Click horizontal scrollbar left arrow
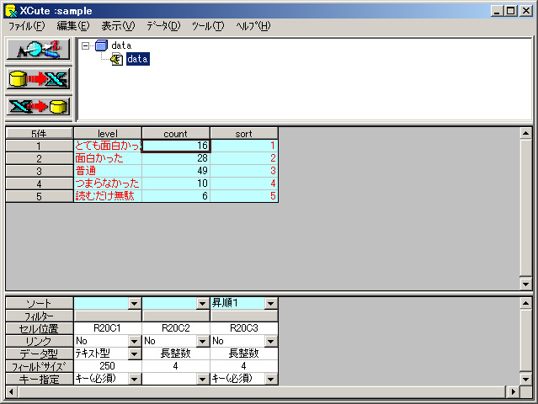 click(x=11, y=391)
